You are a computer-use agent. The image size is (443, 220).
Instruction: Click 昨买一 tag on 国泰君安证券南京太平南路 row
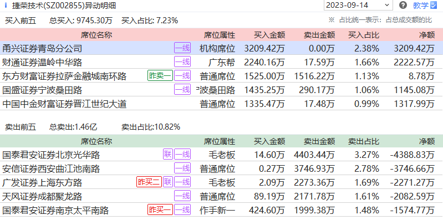(x=160, y=210)
